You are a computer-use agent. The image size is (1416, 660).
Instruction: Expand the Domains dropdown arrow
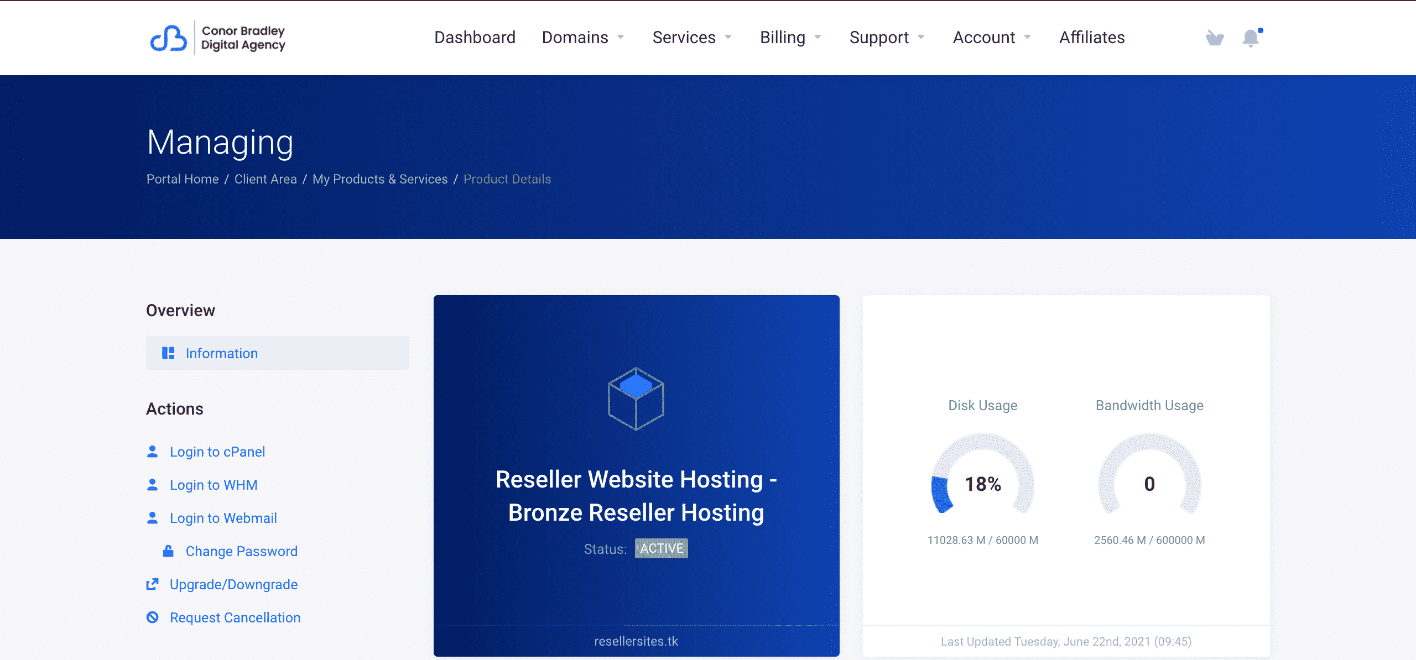[621, 37]
